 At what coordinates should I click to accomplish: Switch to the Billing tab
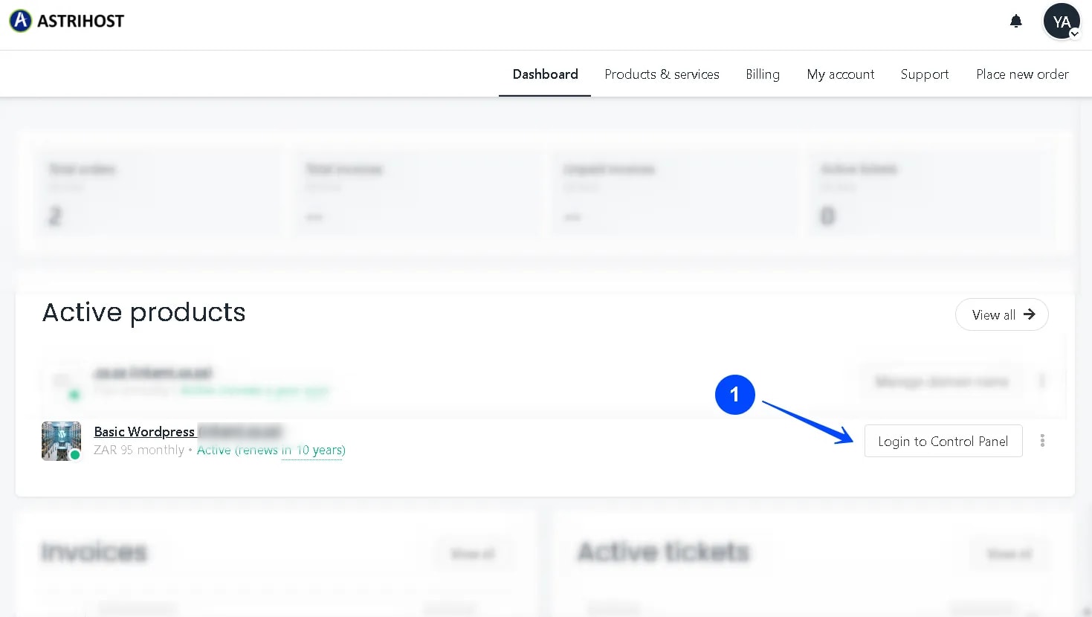click(x=762, y=74)
